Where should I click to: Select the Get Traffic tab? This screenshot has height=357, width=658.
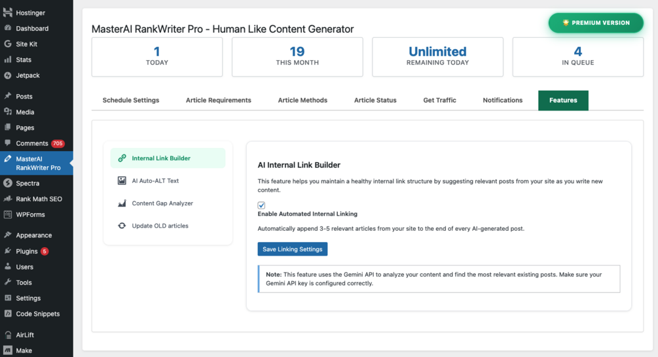[439, 100]
